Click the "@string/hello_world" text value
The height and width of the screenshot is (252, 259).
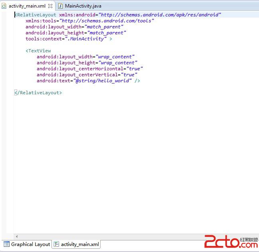pos(103,81)
